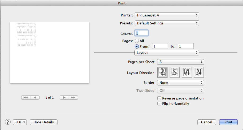This screenshot has height=130, width=243.
Task: Jump to last page of preview
Action: 73,98
